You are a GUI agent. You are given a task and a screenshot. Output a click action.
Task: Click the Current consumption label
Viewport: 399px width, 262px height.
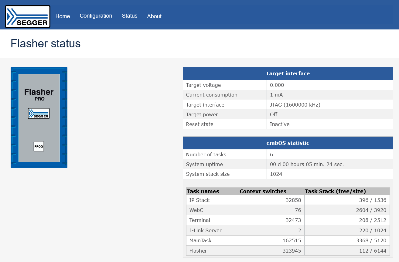click(x=212, y=95)
